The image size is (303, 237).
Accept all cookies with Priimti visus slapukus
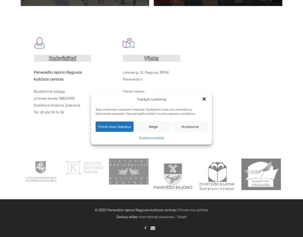tap(114, 127)
